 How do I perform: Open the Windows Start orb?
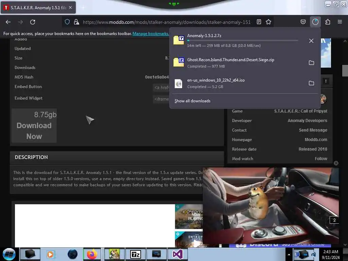pos(9,254)
